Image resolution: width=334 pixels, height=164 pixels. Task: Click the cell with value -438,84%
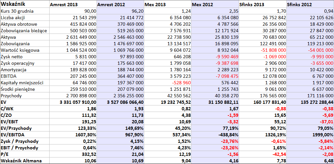(215, 135)
